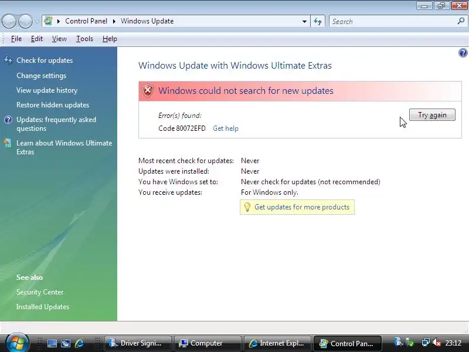Screen dimensions: 469x352
Task: Click the taskbar clock showing 23:12
Action: pyautogui.click(x=453, y=343)
